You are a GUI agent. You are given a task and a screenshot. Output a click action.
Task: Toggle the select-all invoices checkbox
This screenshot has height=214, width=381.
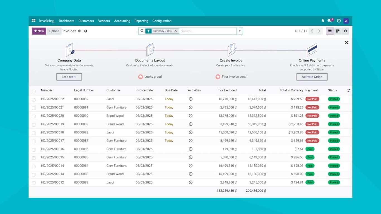pos(34,91)
